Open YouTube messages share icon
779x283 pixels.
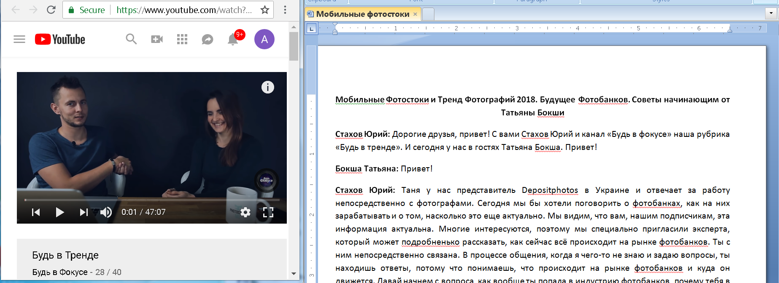pos(208,39)
